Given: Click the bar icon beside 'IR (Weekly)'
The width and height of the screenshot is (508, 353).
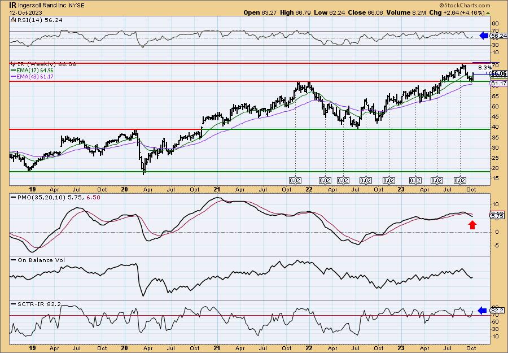Looking at the screenshot, I should (x=12, y=64).
